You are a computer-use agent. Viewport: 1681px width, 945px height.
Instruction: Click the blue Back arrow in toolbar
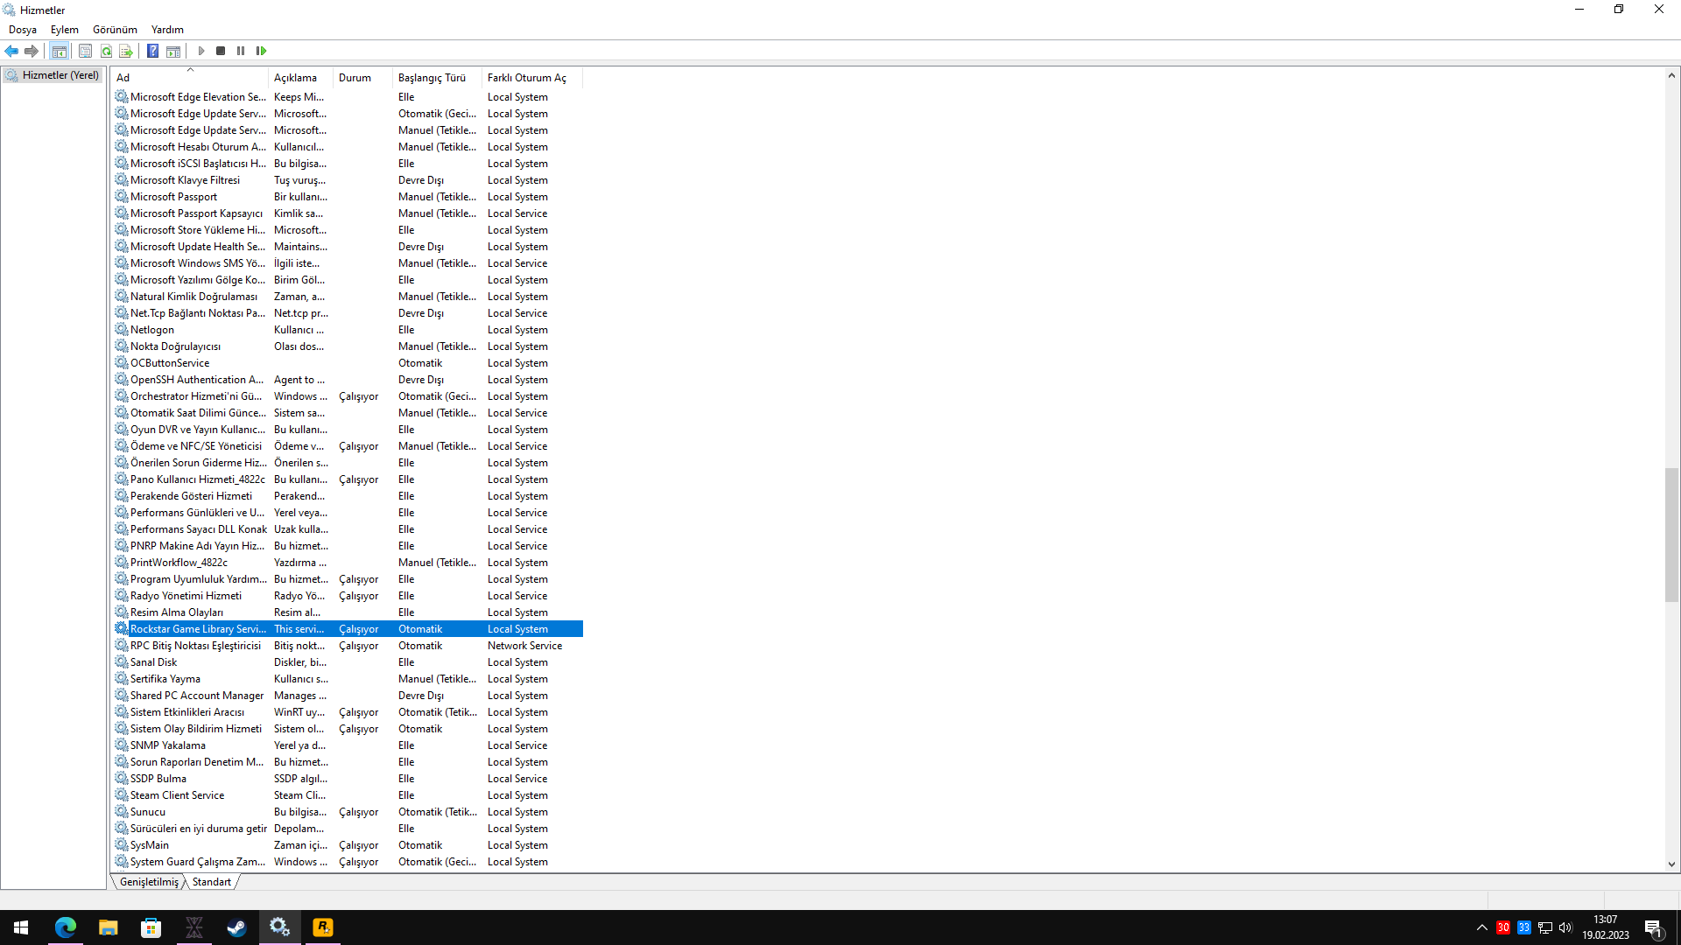(x=11, y=51)
